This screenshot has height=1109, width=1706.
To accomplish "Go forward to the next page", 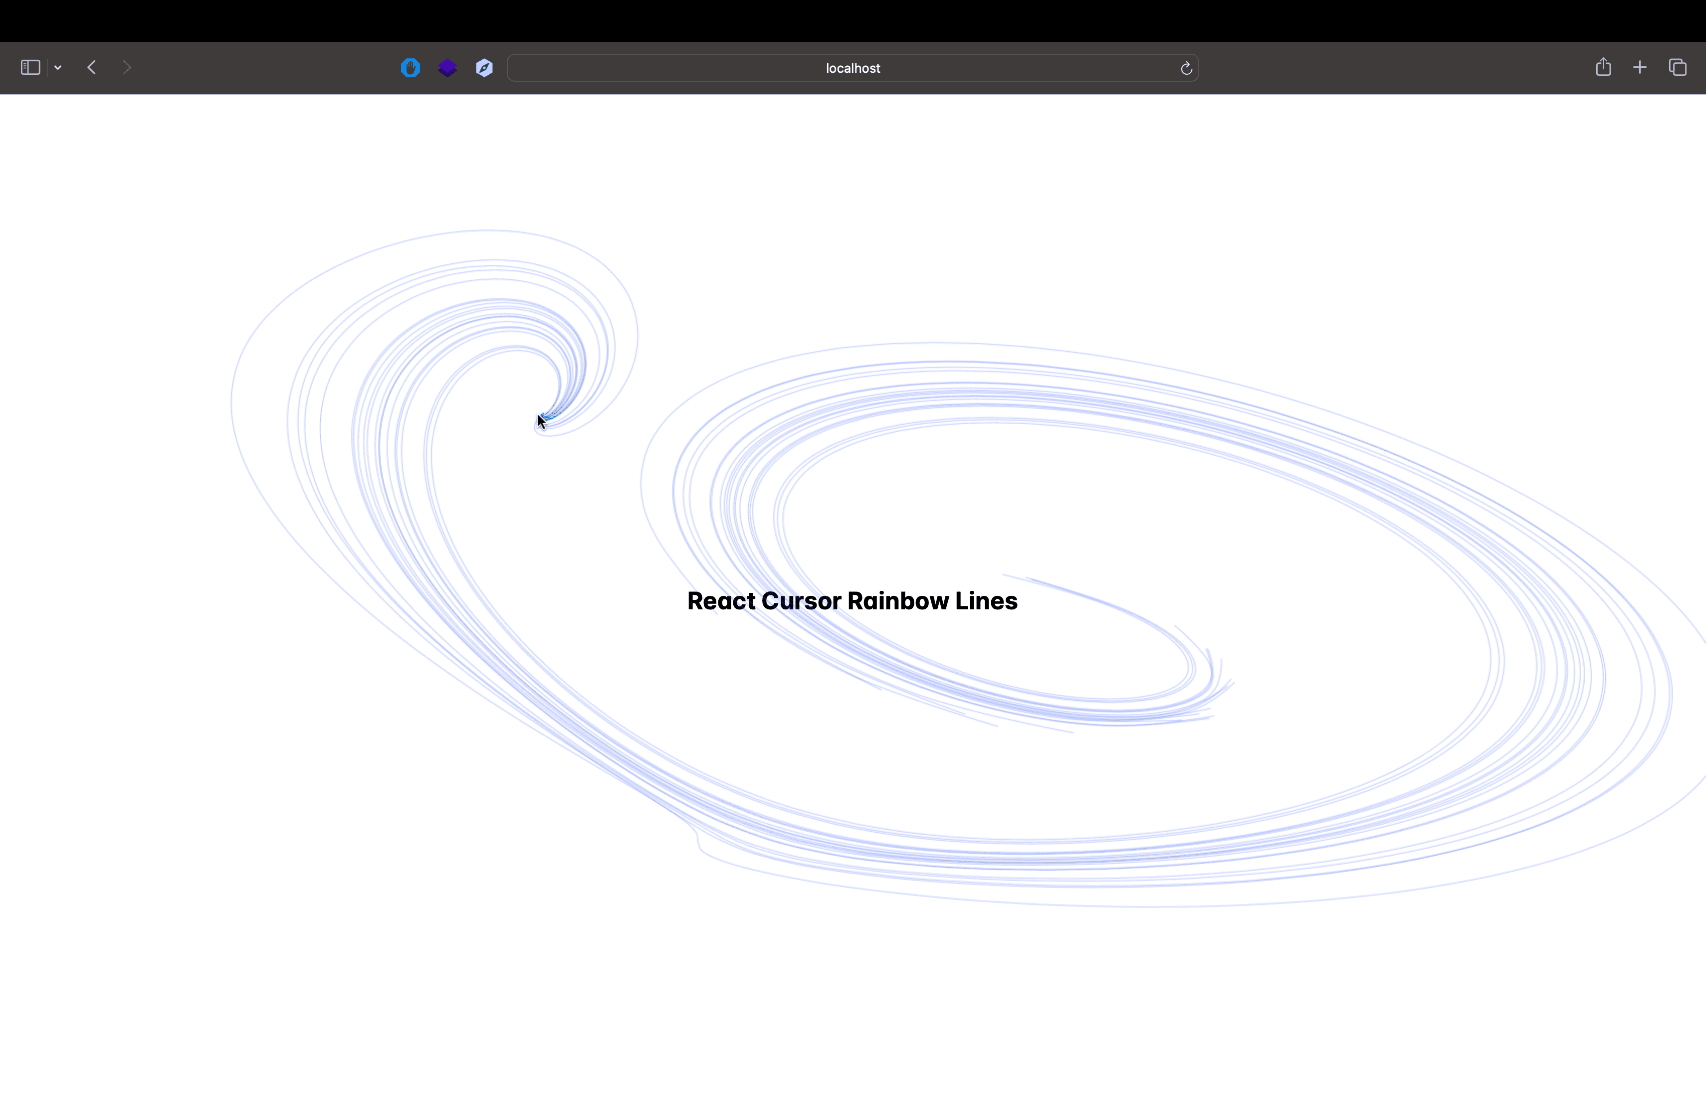I will tap(127, 67).
